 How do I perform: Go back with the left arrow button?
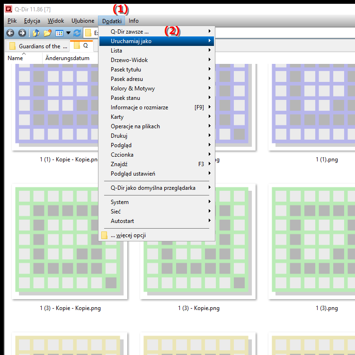point(10,33)
